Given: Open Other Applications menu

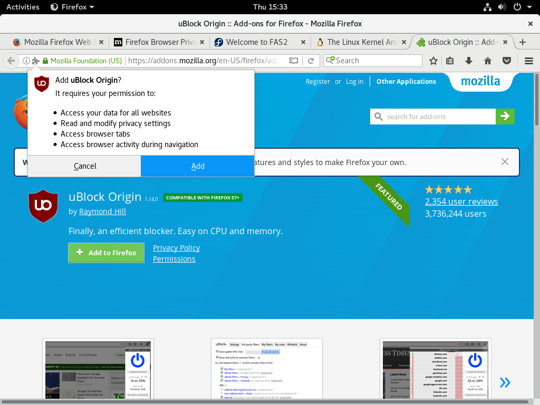Looking at the screenshot, I should 406,82.
